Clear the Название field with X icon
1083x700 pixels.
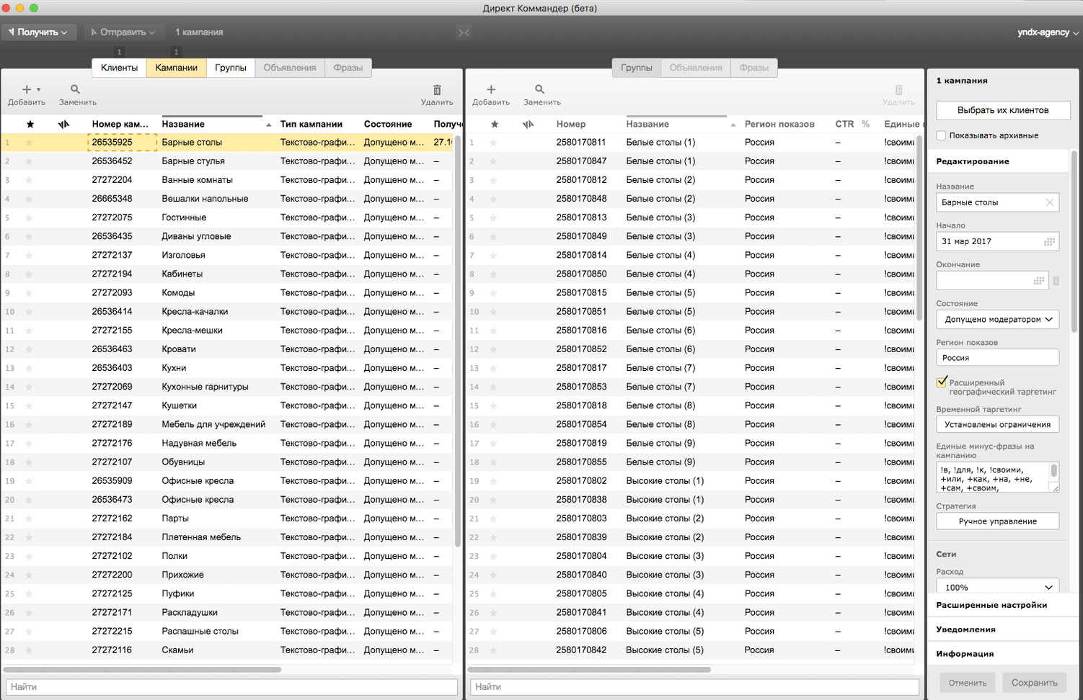(x=1050, y=203)
